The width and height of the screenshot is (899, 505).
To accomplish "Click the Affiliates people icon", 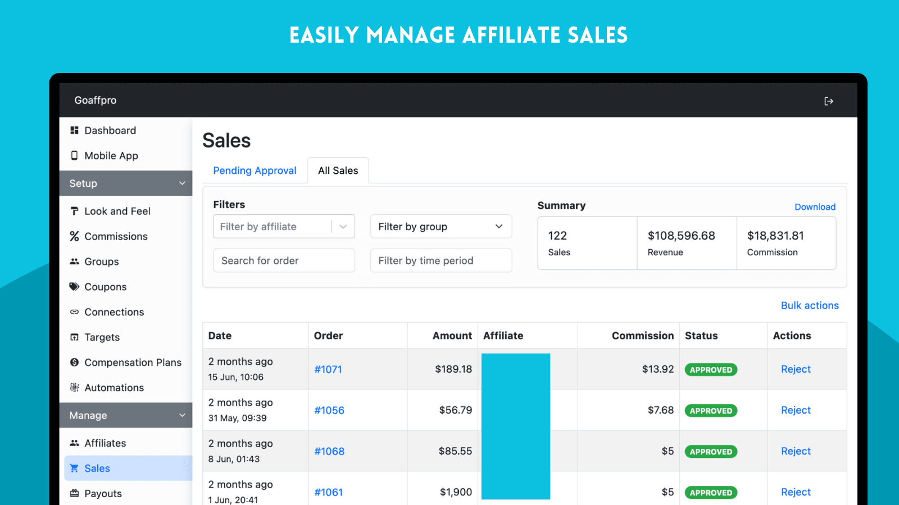I will (x=75, y=443).
